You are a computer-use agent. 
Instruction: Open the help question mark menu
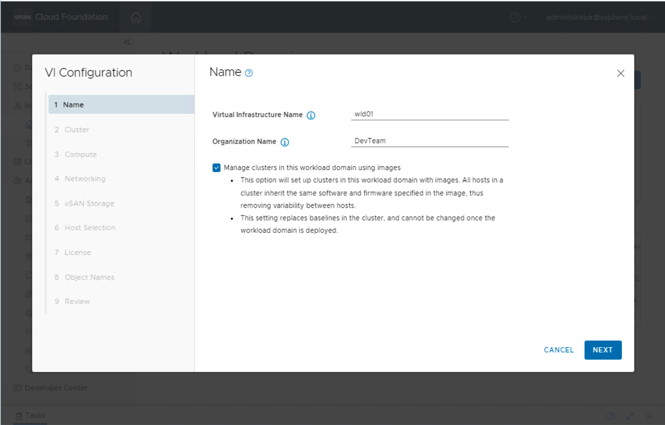click(515, 17)
